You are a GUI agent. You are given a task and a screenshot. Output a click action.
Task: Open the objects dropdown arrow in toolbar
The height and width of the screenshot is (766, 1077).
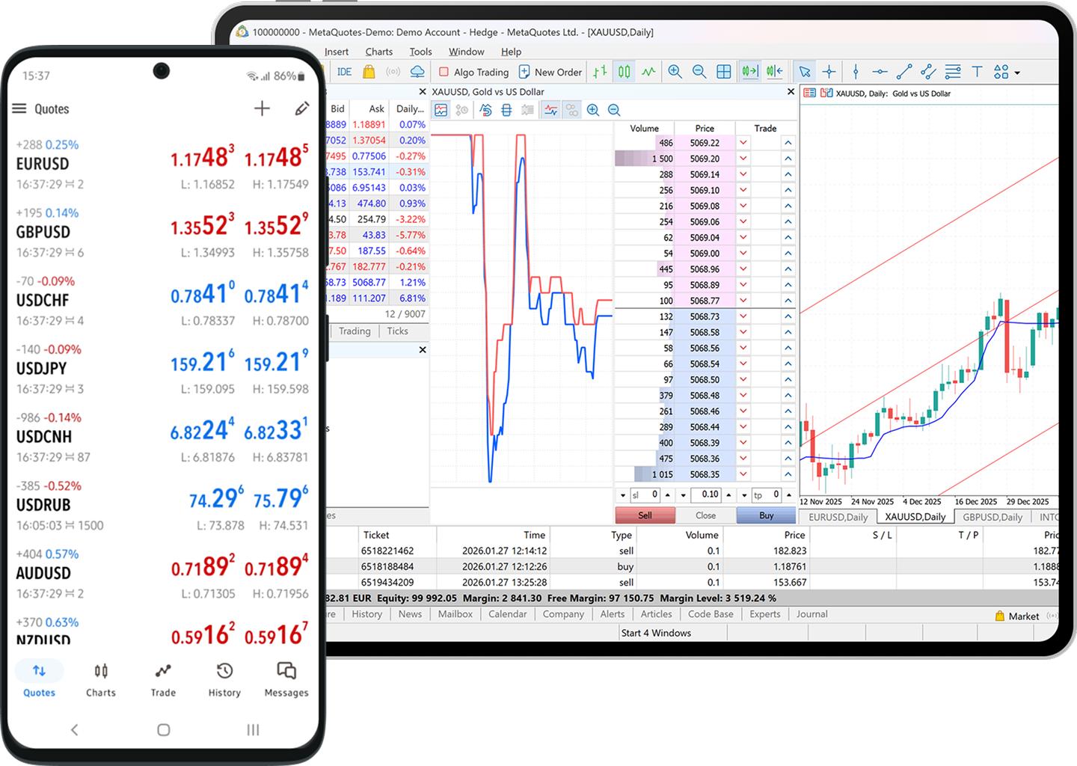tap(1017, 73)
